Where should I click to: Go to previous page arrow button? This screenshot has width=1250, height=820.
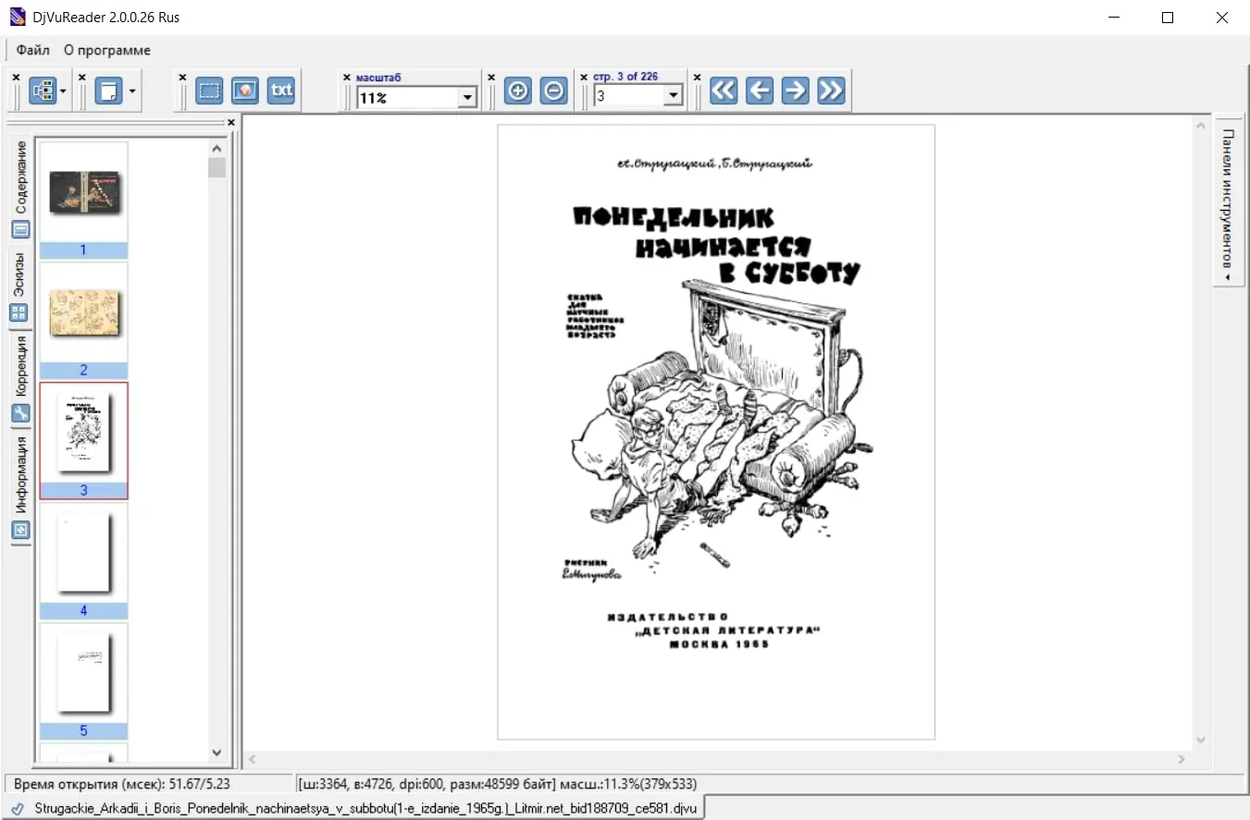point(760,91)
